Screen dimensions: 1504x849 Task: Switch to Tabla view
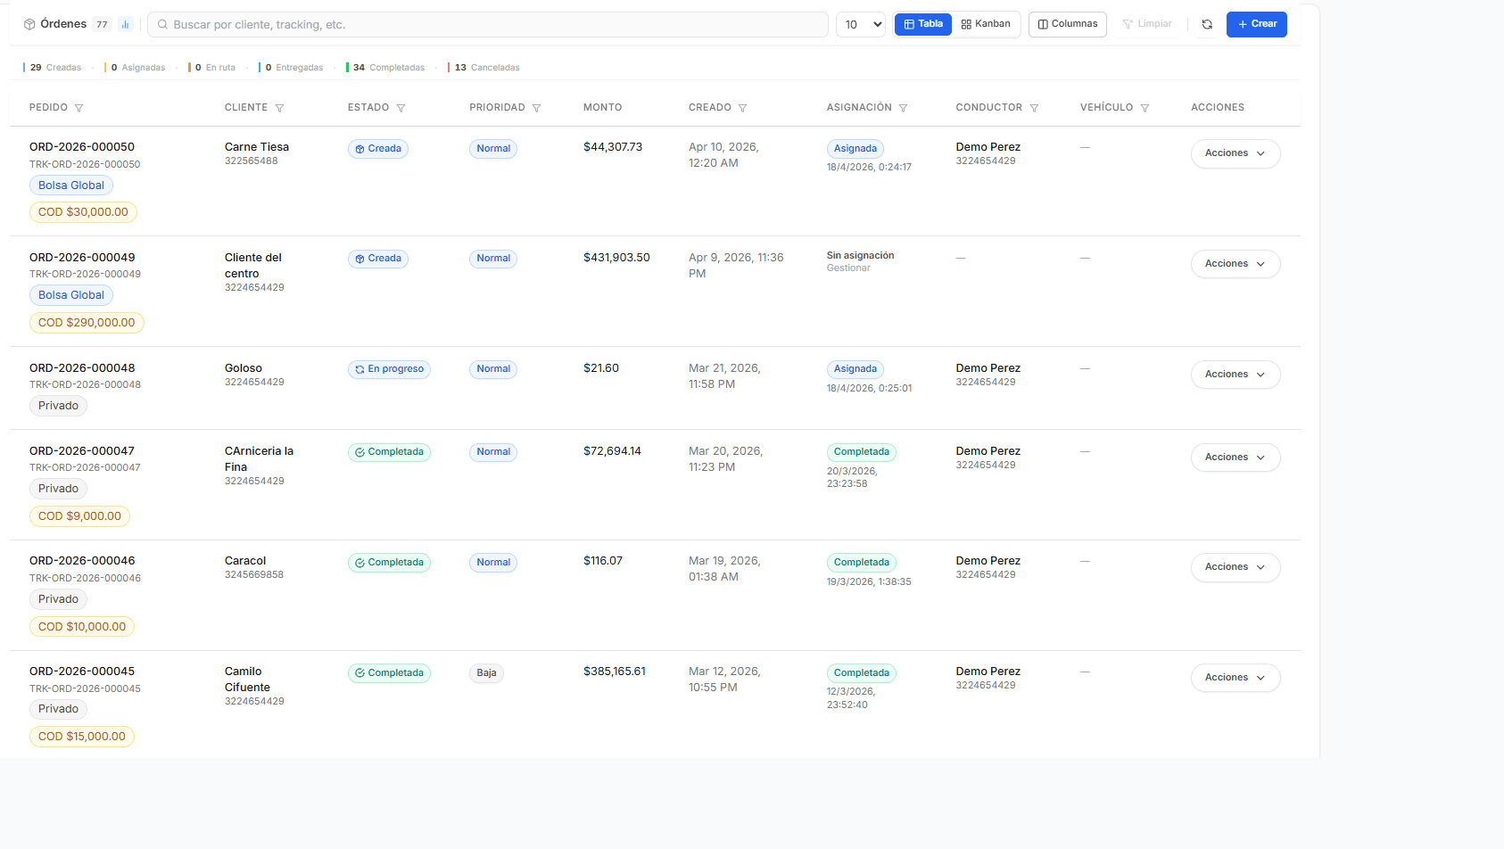pos(923,24)
